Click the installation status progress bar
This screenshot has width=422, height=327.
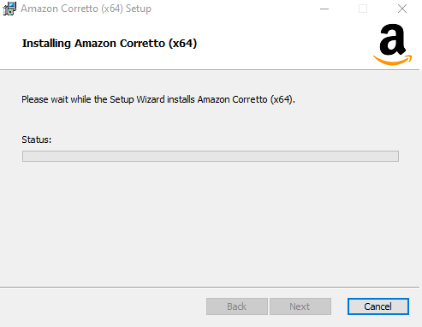[211, 156]
